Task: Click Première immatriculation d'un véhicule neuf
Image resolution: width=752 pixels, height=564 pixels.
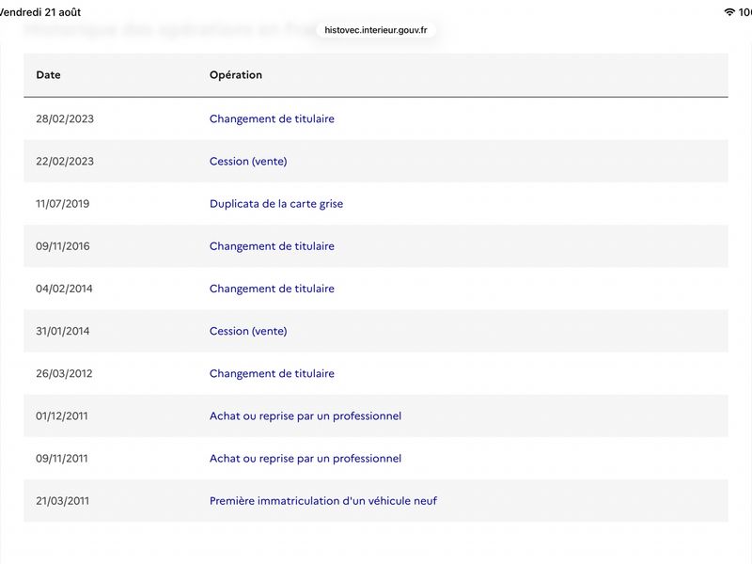Action: click(x=322, y=501)
